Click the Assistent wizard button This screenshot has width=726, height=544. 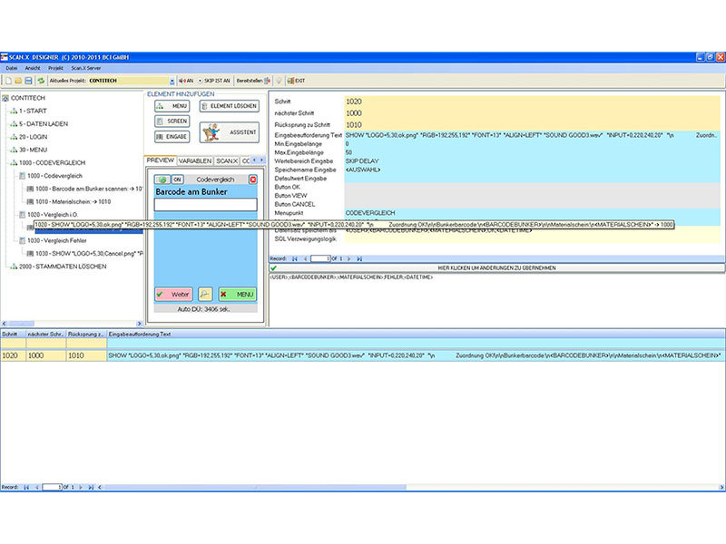229,131
